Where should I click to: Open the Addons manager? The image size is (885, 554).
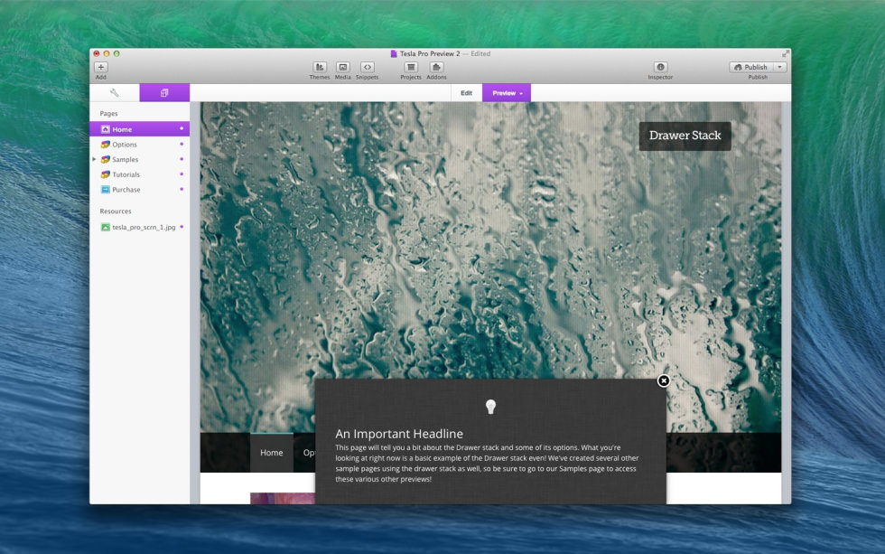tap(436, 67)
